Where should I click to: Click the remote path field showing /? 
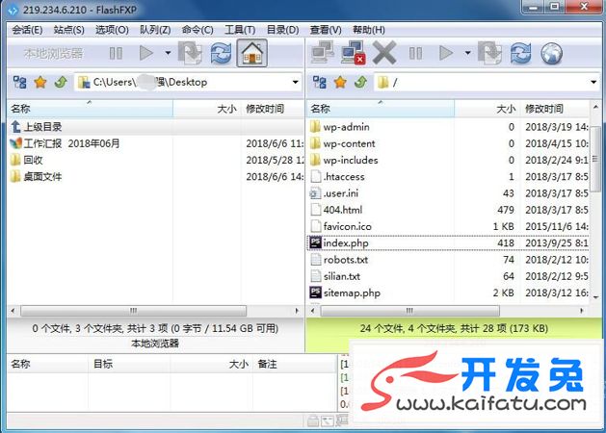tap(487, 82)
